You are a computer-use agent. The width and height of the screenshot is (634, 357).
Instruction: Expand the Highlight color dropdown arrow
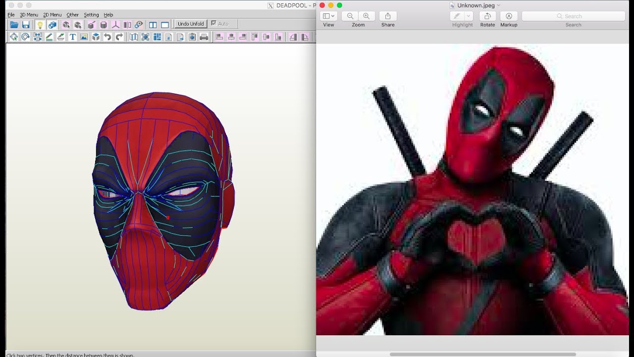pyautogui.click(x=469, y=16)
